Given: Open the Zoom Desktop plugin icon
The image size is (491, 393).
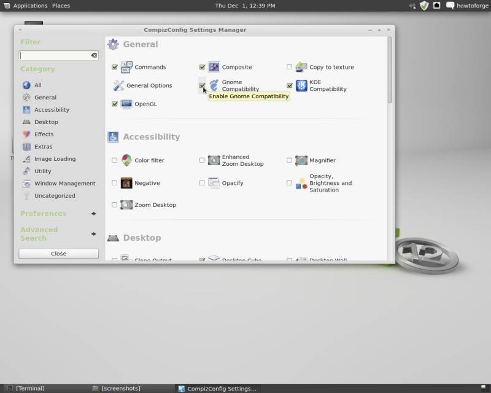Looking at the screenshot, I should (126, 205).
